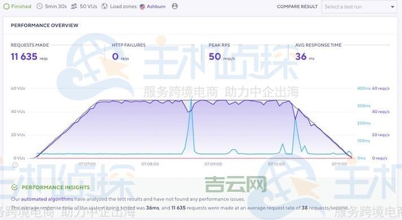
Task: Click the PEAK RPS value 50
Action: coord(215,56)
